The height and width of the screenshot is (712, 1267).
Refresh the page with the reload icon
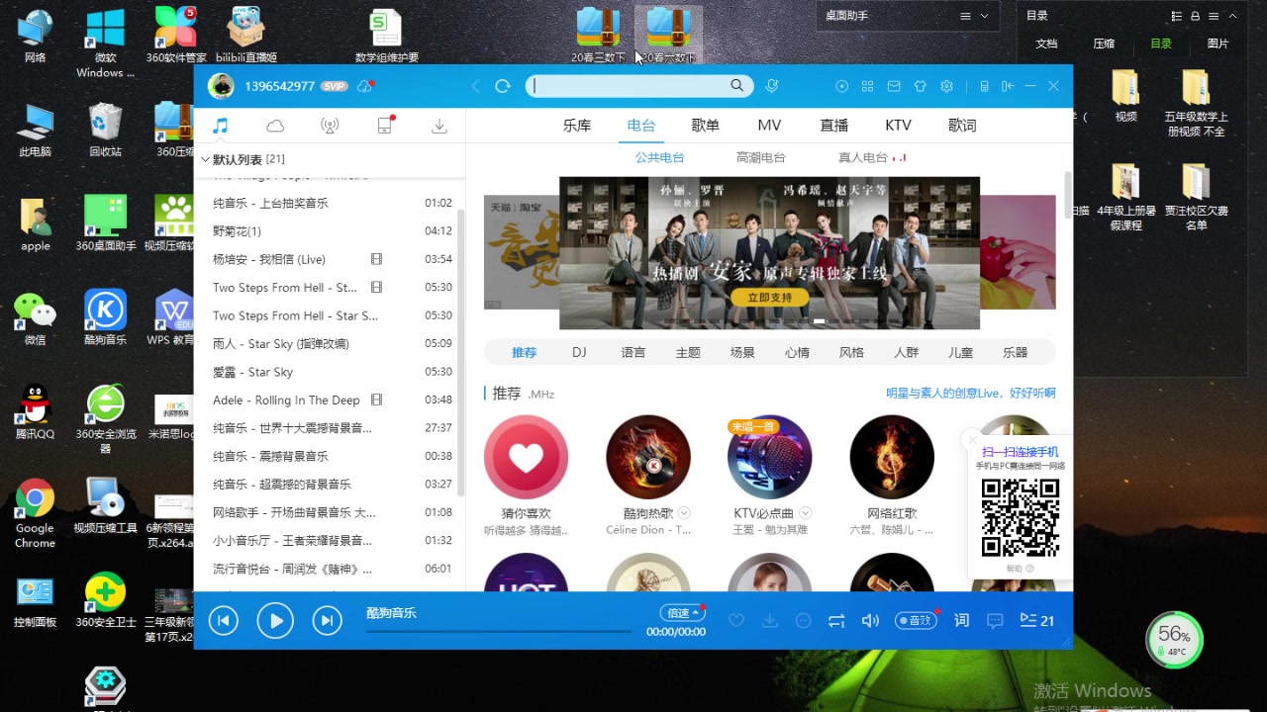click(503, 86)
